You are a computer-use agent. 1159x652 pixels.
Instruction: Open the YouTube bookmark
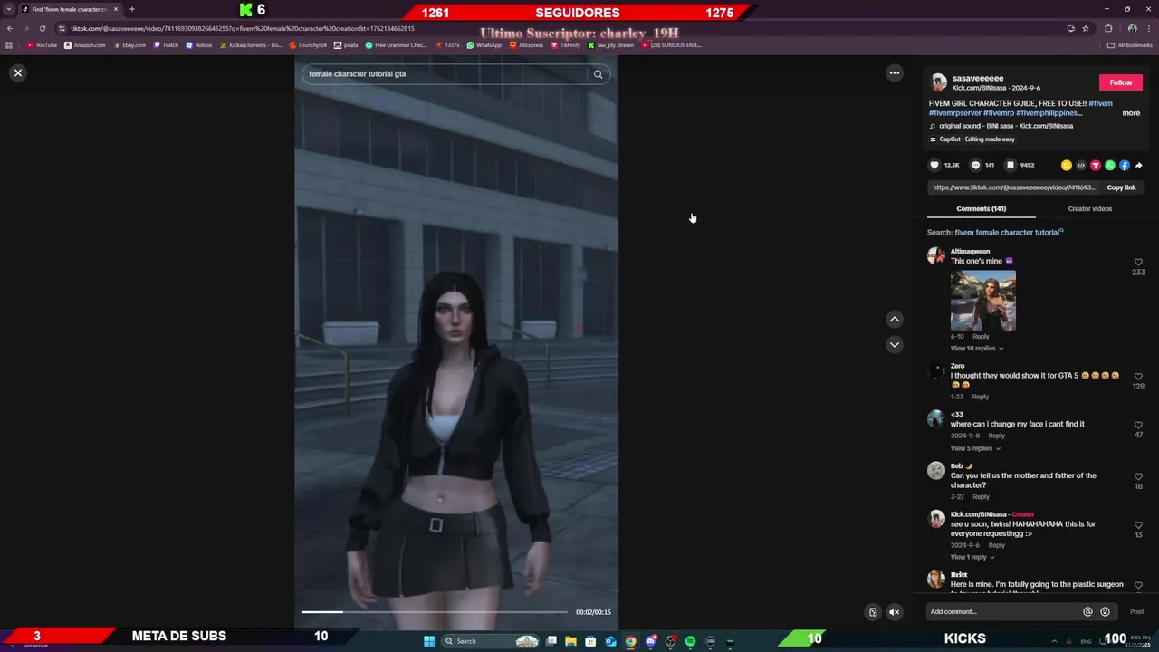tap(42, 45)
